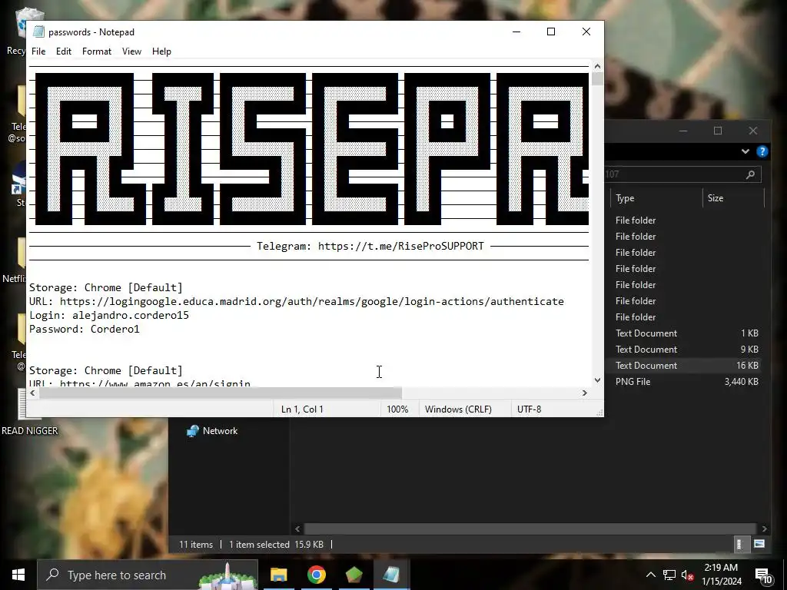Click the network icon in system tray

[x=669, y=575]
